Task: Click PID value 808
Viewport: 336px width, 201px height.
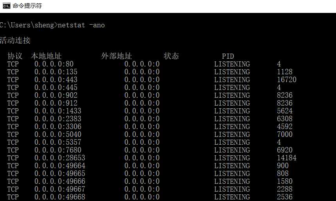Action: [x=283, y=174]
